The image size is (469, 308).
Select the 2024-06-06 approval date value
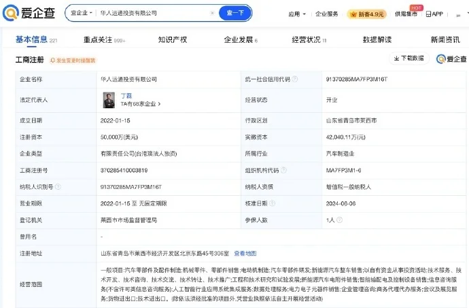341,203
